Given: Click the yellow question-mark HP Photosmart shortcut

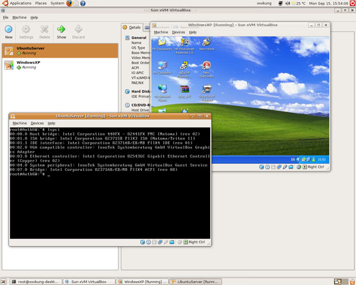Looking at the screenshot, I should [184, 69].
